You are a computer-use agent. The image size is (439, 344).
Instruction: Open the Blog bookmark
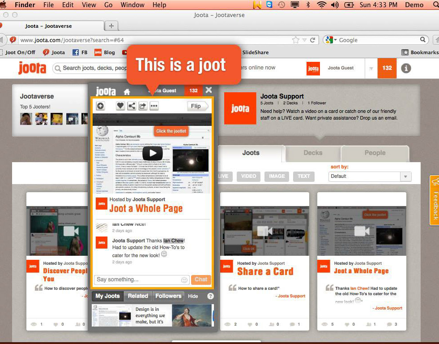(105, 52)
